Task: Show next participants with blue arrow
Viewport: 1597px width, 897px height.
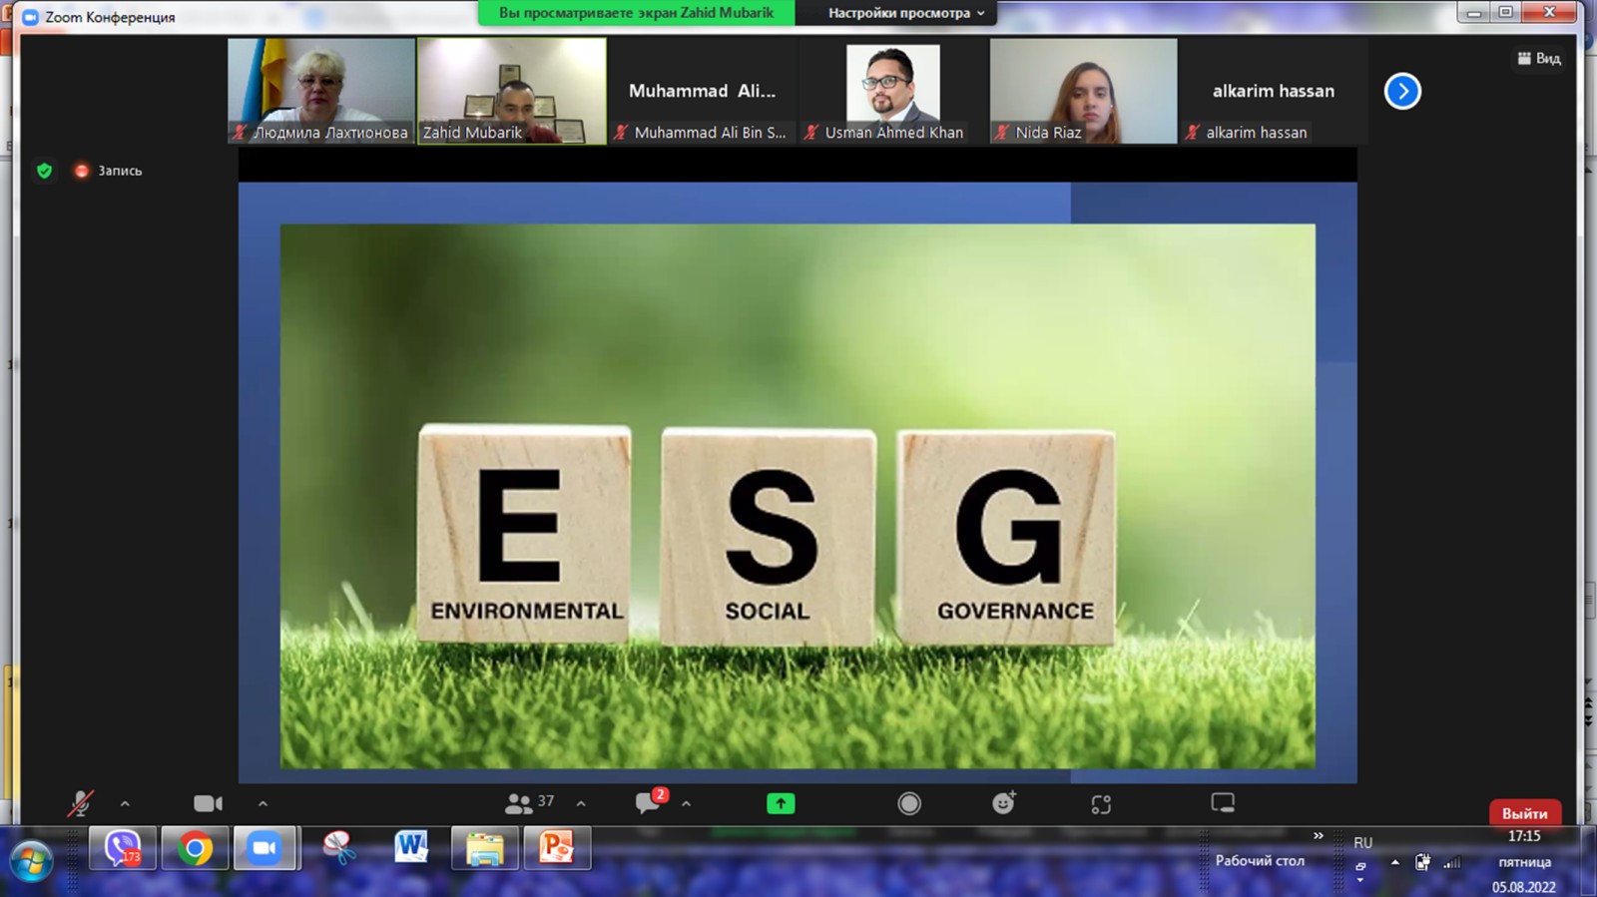Action: click(1402, 92)
